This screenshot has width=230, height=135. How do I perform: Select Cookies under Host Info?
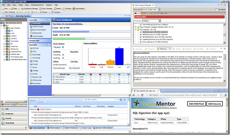34,61
